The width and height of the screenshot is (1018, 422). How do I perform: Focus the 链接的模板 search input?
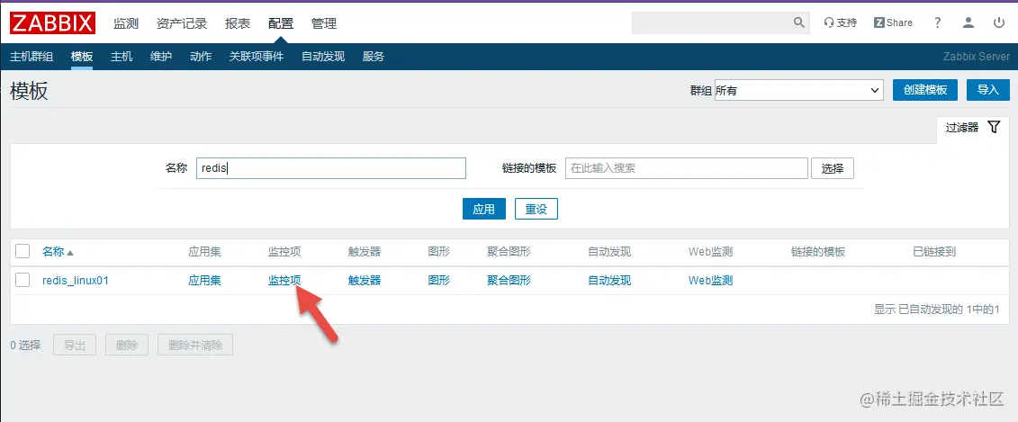point(687,168)
